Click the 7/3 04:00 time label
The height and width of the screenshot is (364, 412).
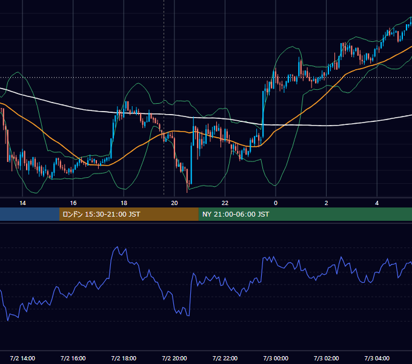tap(377, 358)
